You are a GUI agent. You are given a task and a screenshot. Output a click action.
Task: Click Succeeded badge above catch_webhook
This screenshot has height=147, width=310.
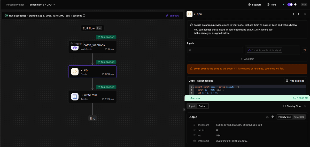click(x=106, y=37)
